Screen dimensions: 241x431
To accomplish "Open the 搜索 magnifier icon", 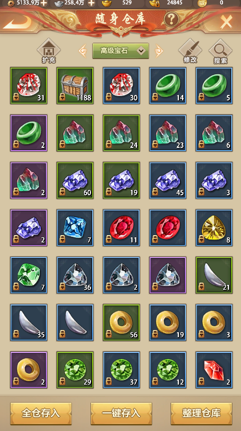I will [220, 52].
